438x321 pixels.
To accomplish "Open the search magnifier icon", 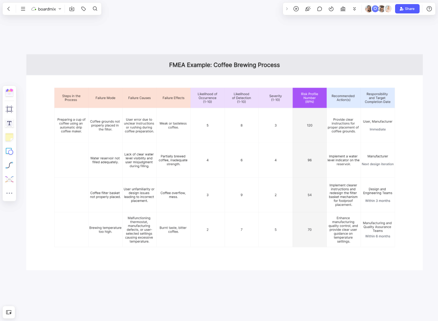I will [95, 9].
